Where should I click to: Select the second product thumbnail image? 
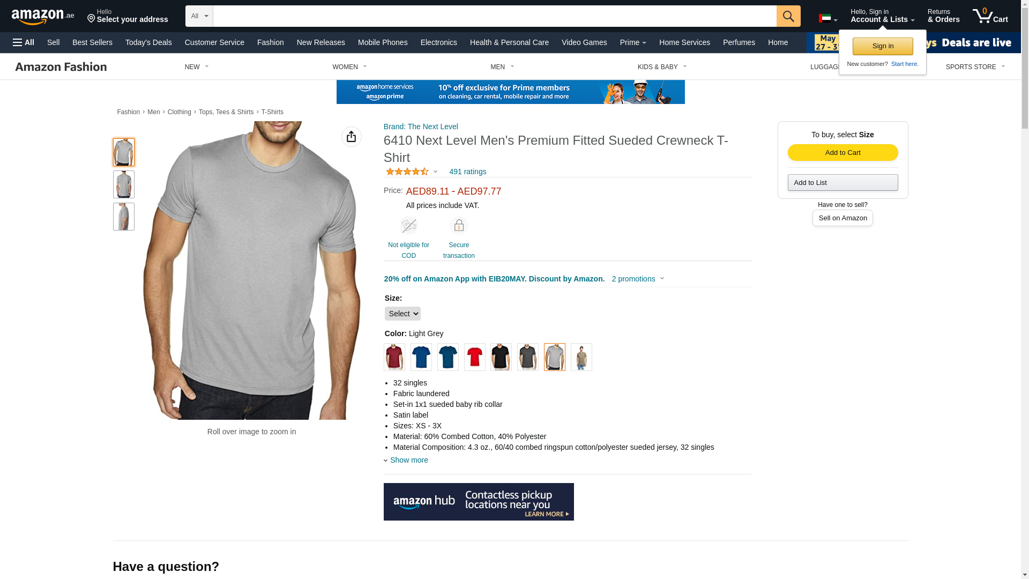pyautogui.click(x=124, y=184)
